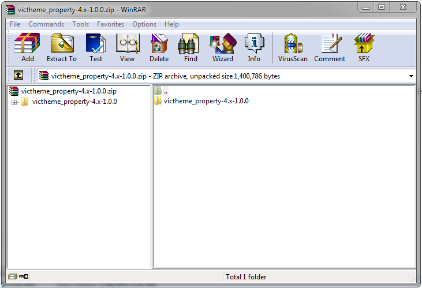Viewport: 422px width, 288px height.
Task: Click the archive path text in address bar
Action: (166, 76)
